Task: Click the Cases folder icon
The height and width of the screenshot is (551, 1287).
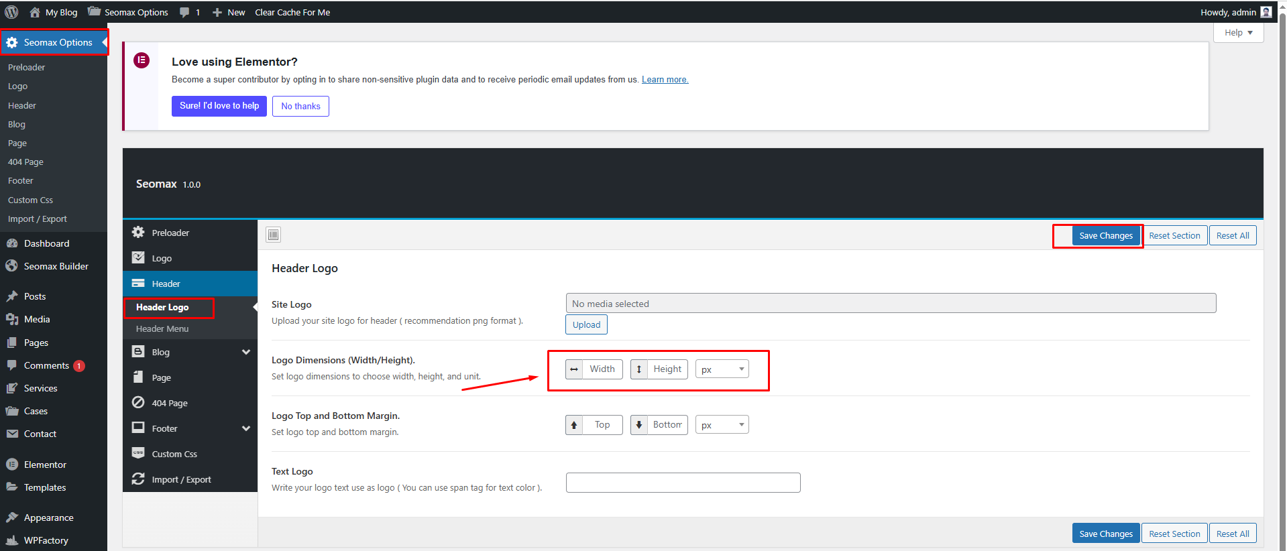Action: click(x=12, y=411)
